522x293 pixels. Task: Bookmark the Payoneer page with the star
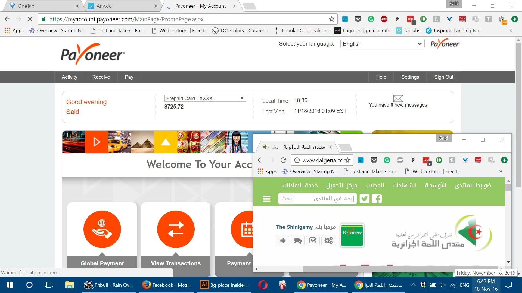331,19
